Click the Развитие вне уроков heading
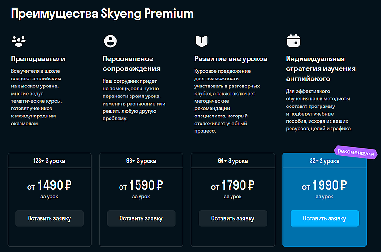381x252 pixels. coord(231,59)
